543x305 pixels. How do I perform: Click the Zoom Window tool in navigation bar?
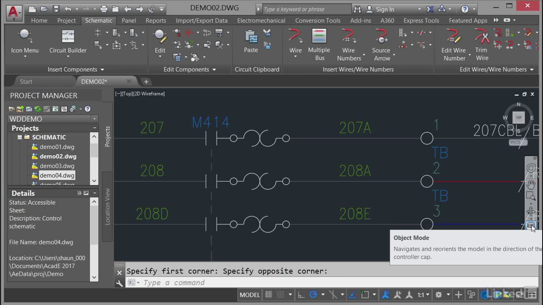[x=531, y=196]
